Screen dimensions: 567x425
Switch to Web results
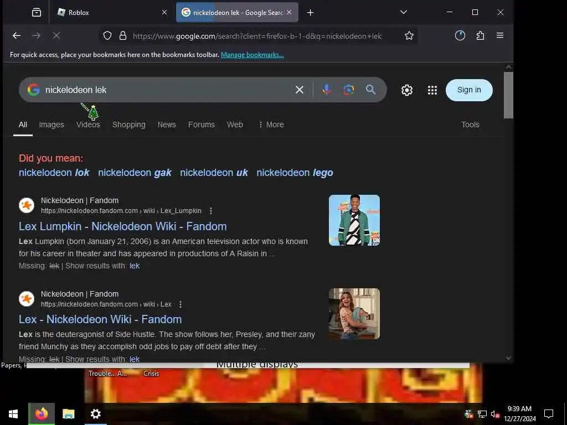pos(235,125)
